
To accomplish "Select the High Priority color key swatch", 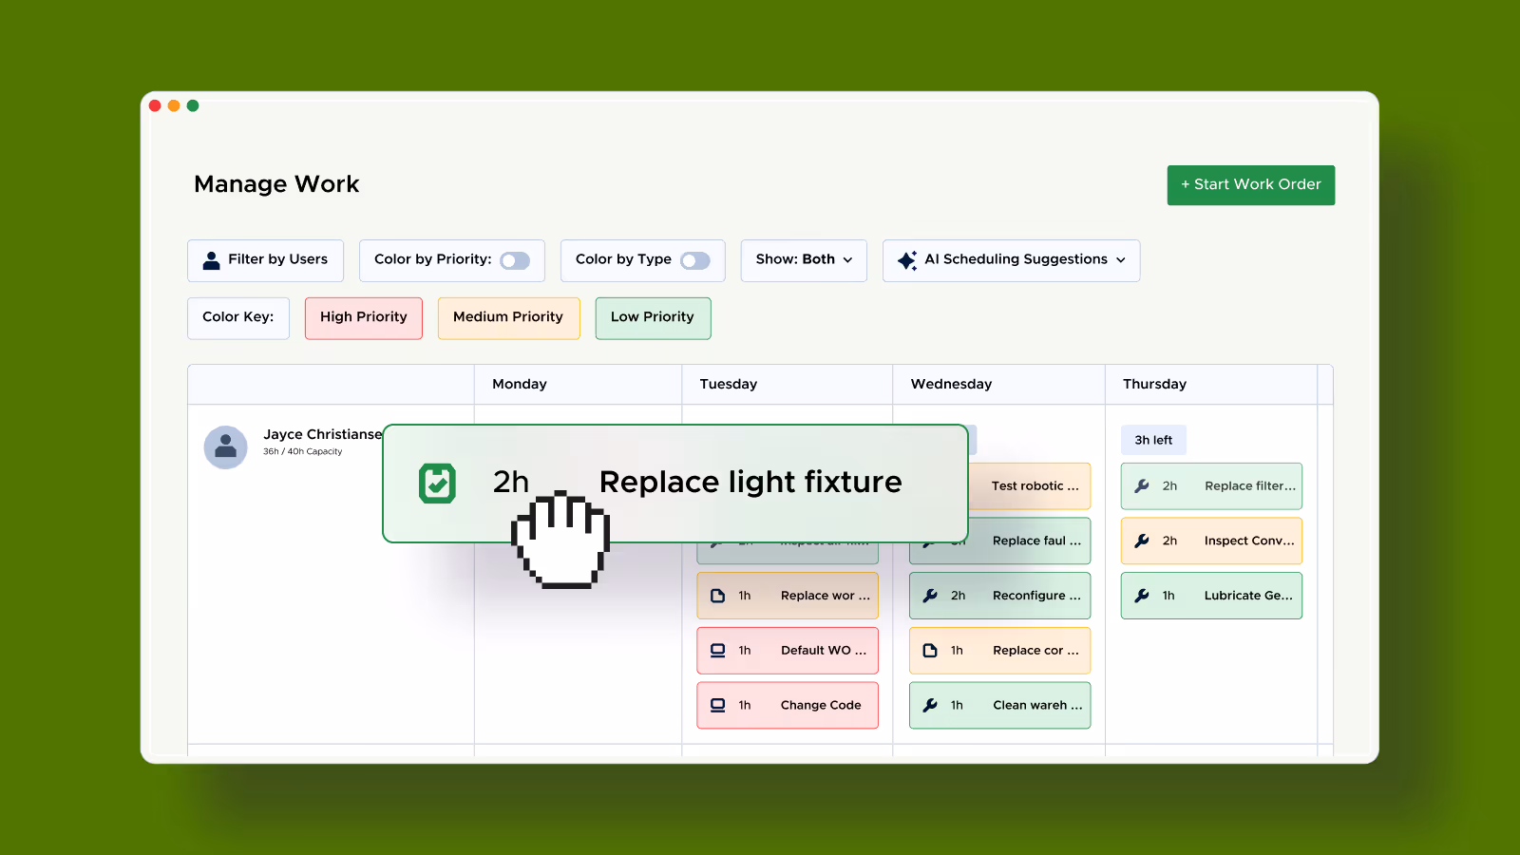I will click(x=363, y=317).
